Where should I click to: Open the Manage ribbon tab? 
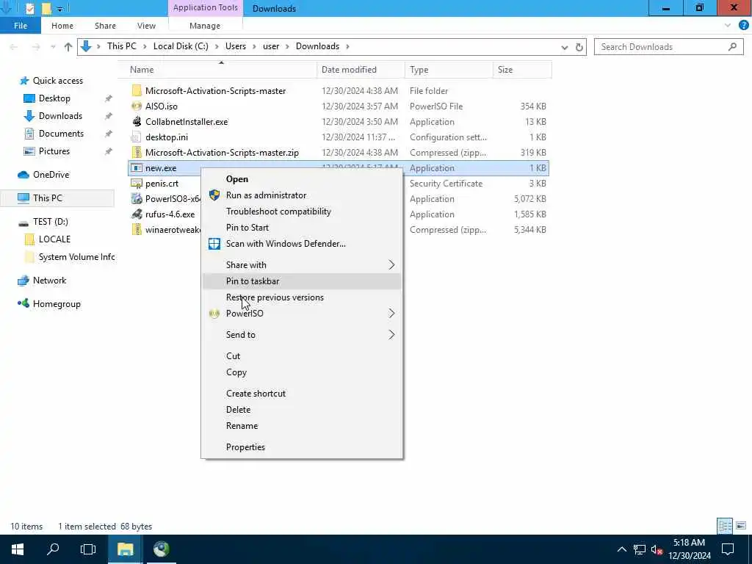(x=205, y=26)
